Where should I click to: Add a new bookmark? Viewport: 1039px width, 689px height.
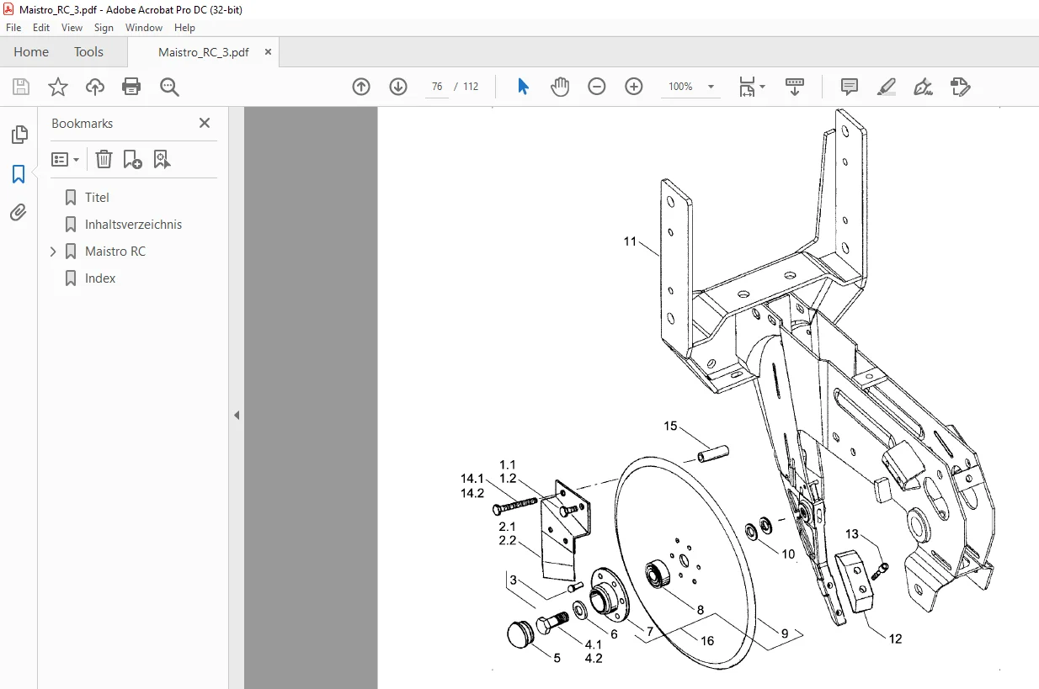click(x=132, y=159)
